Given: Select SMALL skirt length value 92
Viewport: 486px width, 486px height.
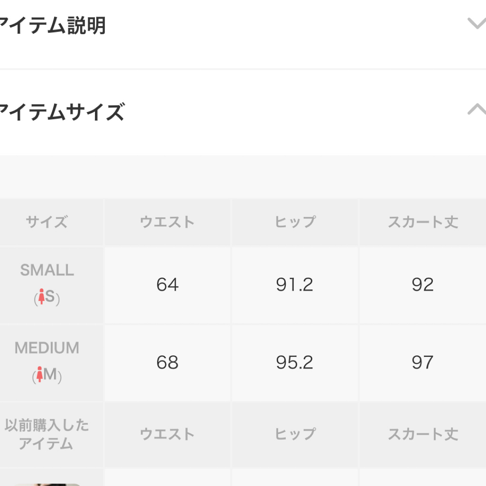Looking at the screenshot, I should point(423,285).
